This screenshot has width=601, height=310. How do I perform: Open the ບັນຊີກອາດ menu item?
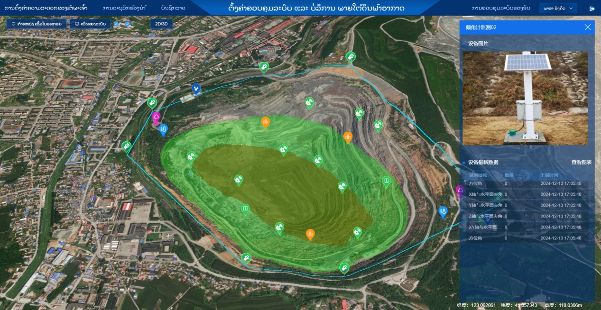coord(173,9)
